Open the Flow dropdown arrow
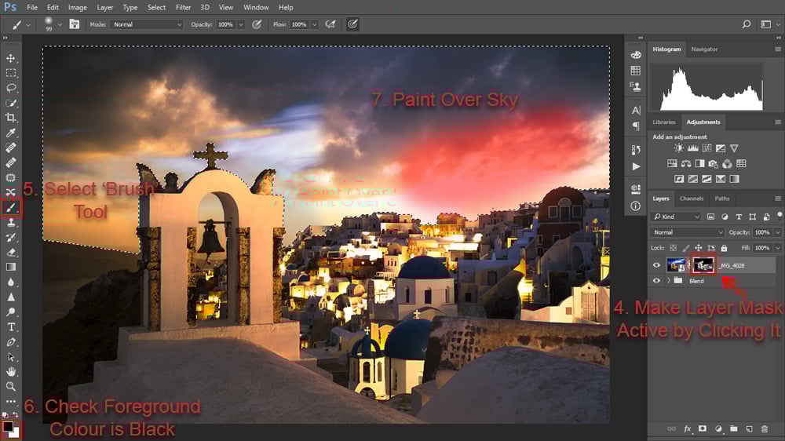This screenshot has width=785, height=441. pos(315,24)
